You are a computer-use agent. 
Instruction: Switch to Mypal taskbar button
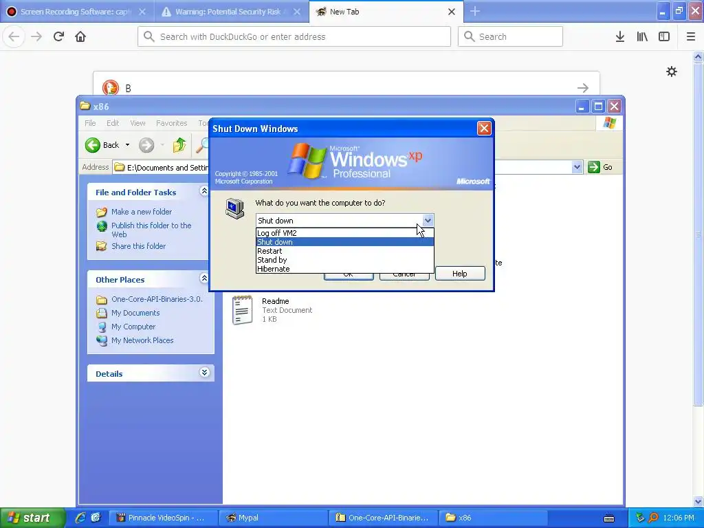pos(274,518)
